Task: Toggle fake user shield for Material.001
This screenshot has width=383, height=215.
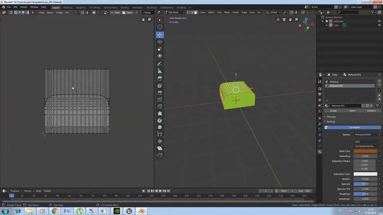Action: point(363,106)
